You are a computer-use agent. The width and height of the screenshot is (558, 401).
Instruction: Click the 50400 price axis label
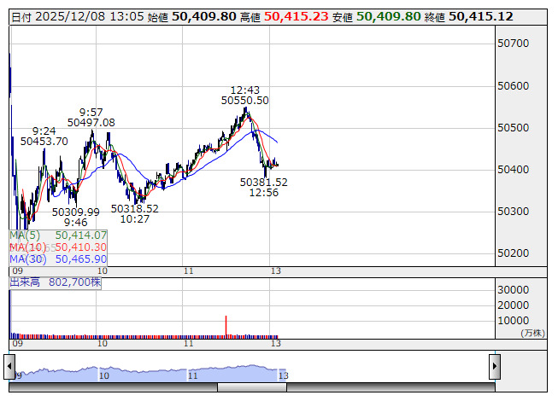[x=514, y=170]
